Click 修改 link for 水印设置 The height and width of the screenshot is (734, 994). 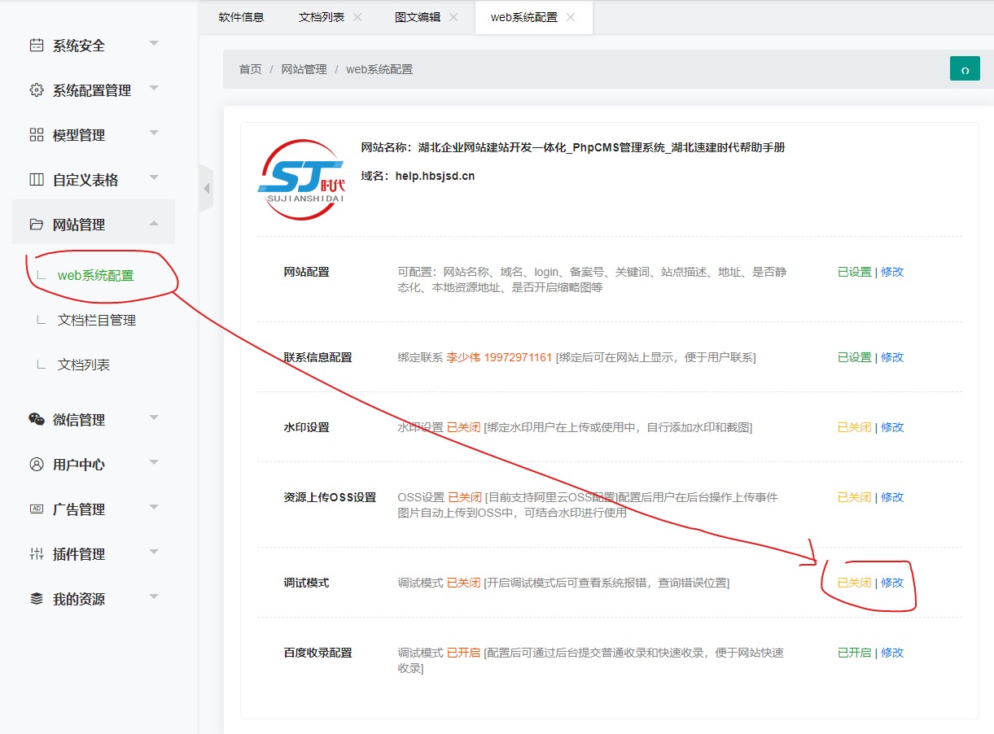(x=892, y=427)
